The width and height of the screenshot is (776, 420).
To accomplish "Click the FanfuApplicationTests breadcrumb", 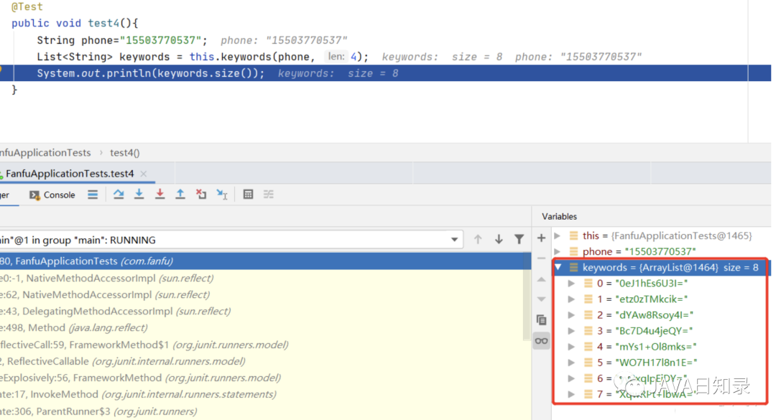I will pyautogui.click(x=45, y=153).
